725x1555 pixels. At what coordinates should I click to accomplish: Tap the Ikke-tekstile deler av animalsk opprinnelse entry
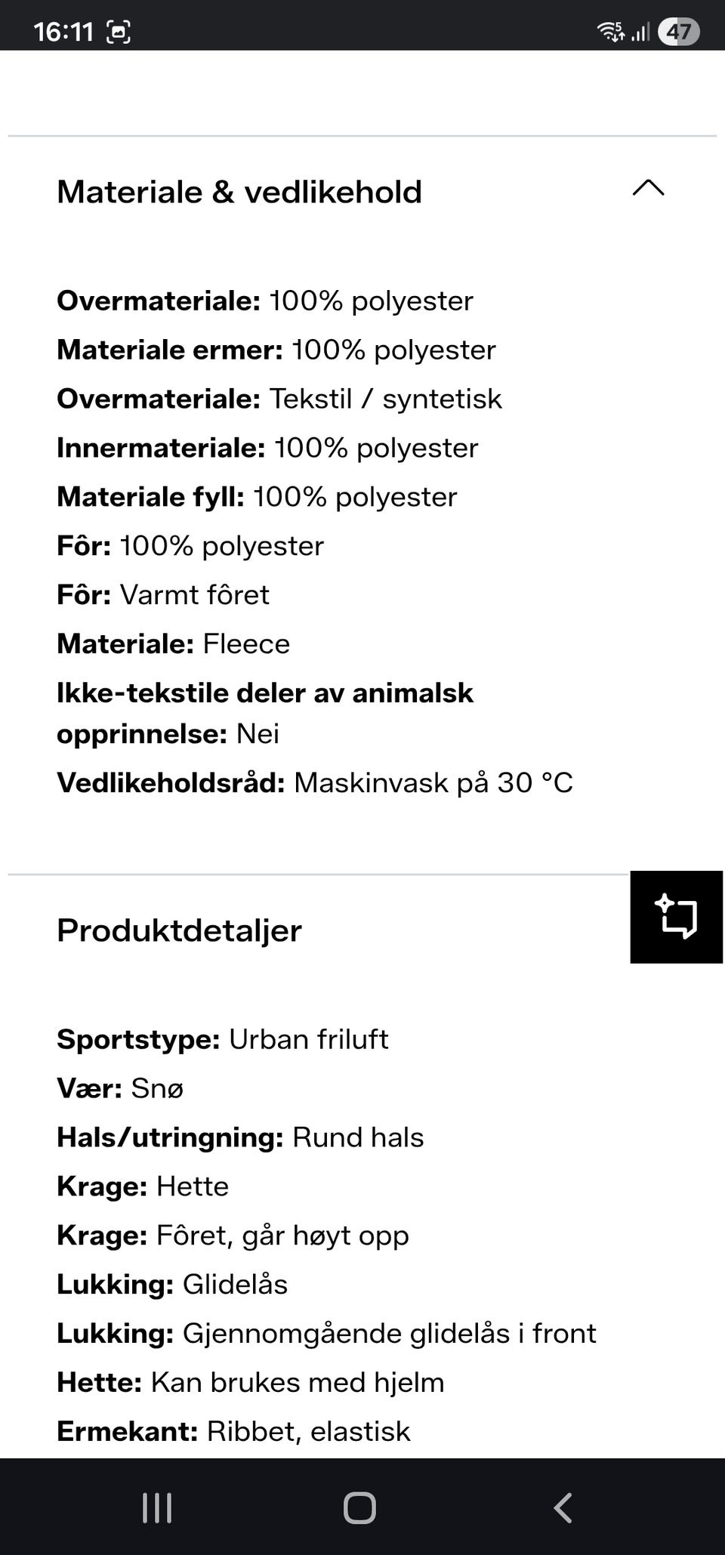264,713
